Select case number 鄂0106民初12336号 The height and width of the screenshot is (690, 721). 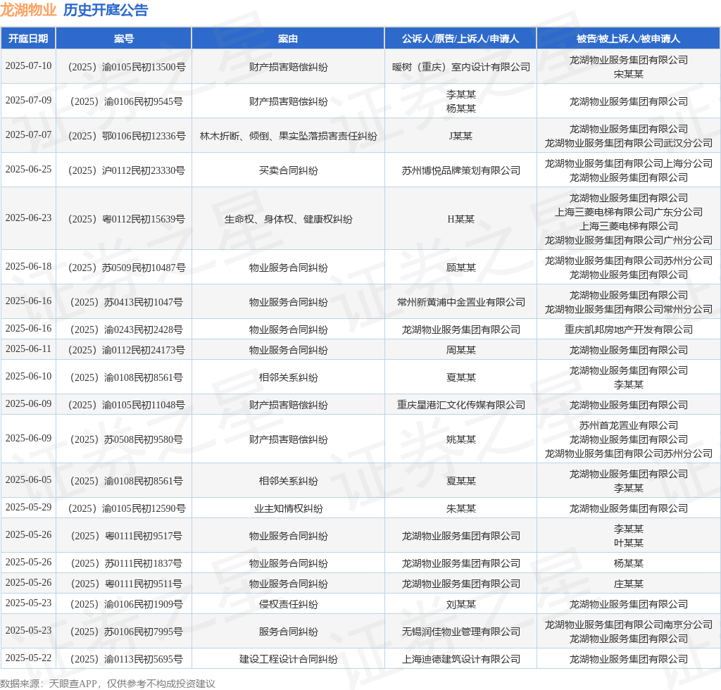coord(127,136)
